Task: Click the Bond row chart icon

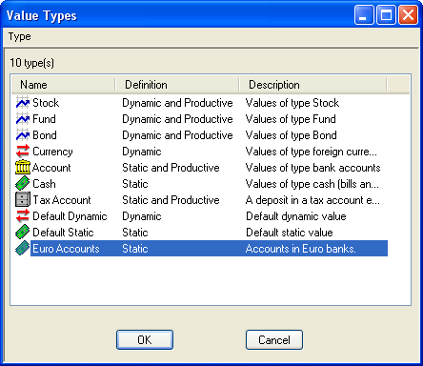Action: tap(23, 135)
